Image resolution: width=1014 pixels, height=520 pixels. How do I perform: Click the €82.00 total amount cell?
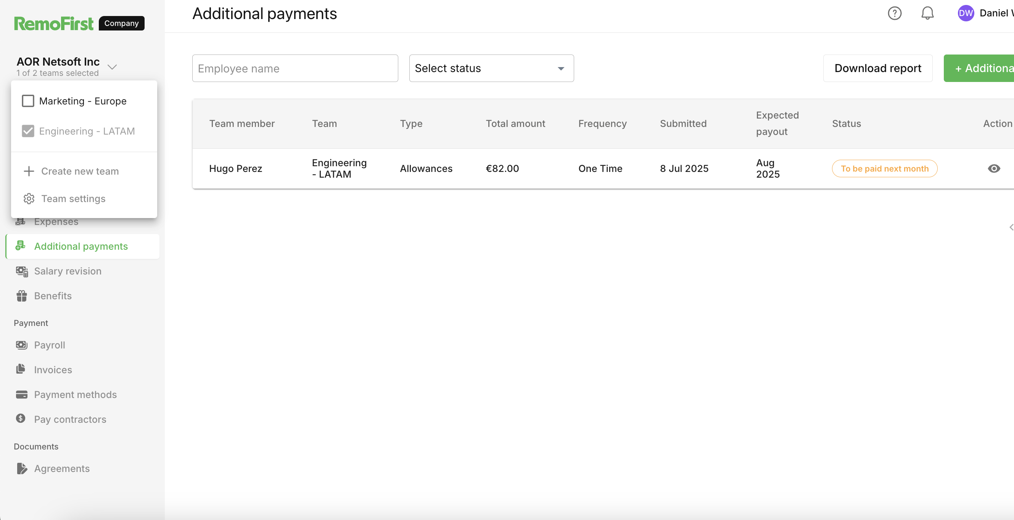pos(502,169)
